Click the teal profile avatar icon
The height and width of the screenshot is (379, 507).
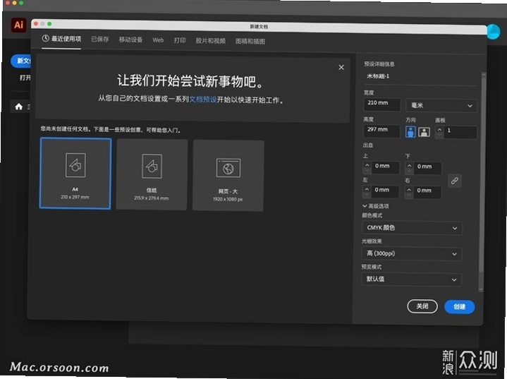coord(493,32)
